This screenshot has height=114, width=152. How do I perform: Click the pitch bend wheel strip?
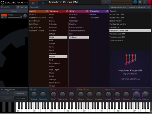tap(4, 107)
